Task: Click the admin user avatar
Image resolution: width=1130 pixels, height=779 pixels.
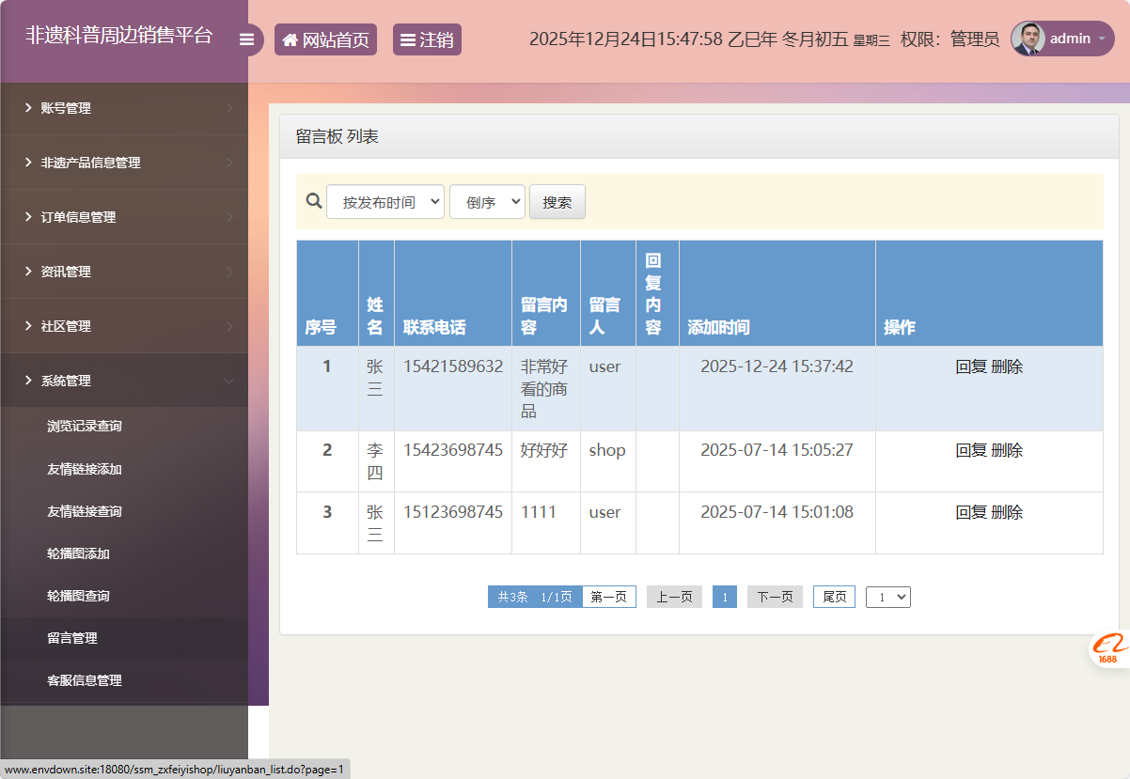Action: coord(1028,39)
